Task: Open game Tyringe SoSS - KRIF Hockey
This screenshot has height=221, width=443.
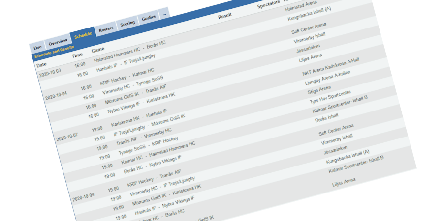Action: pos(148,145)
